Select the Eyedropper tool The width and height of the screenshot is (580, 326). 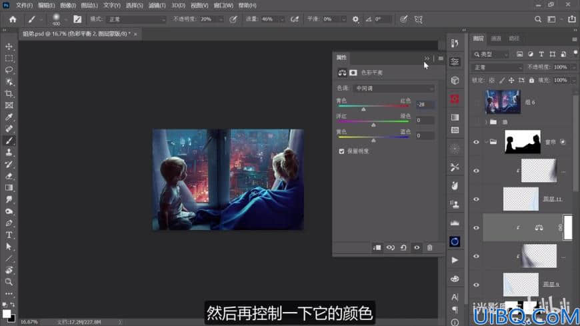(x=9, y=117)
